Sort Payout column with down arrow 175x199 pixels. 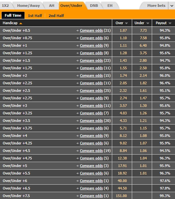click(x=170, y=23)
